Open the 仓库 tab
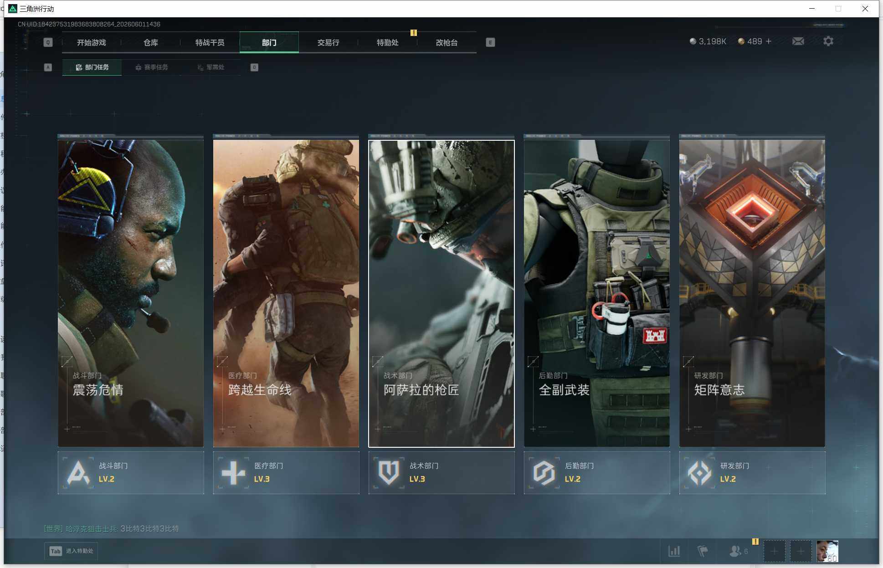Image resolution: width=883 pixels, height=568 pixels. click(151, 42)
